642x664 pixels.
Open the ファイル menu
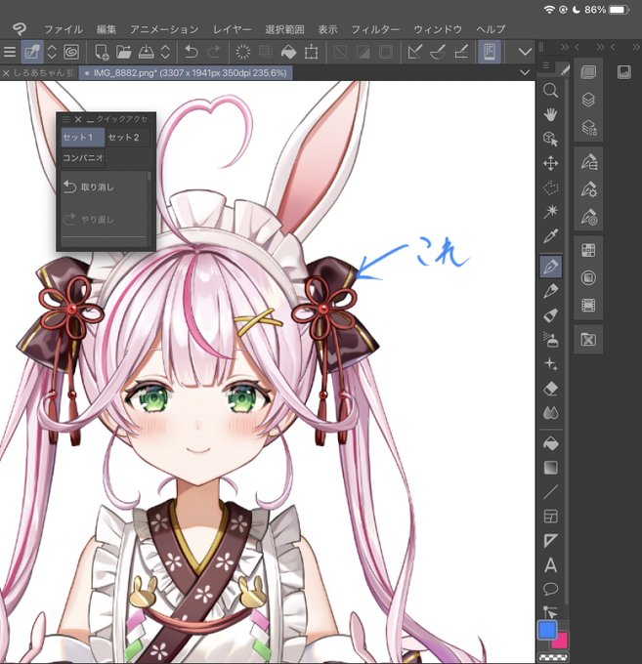click(64, 29)
